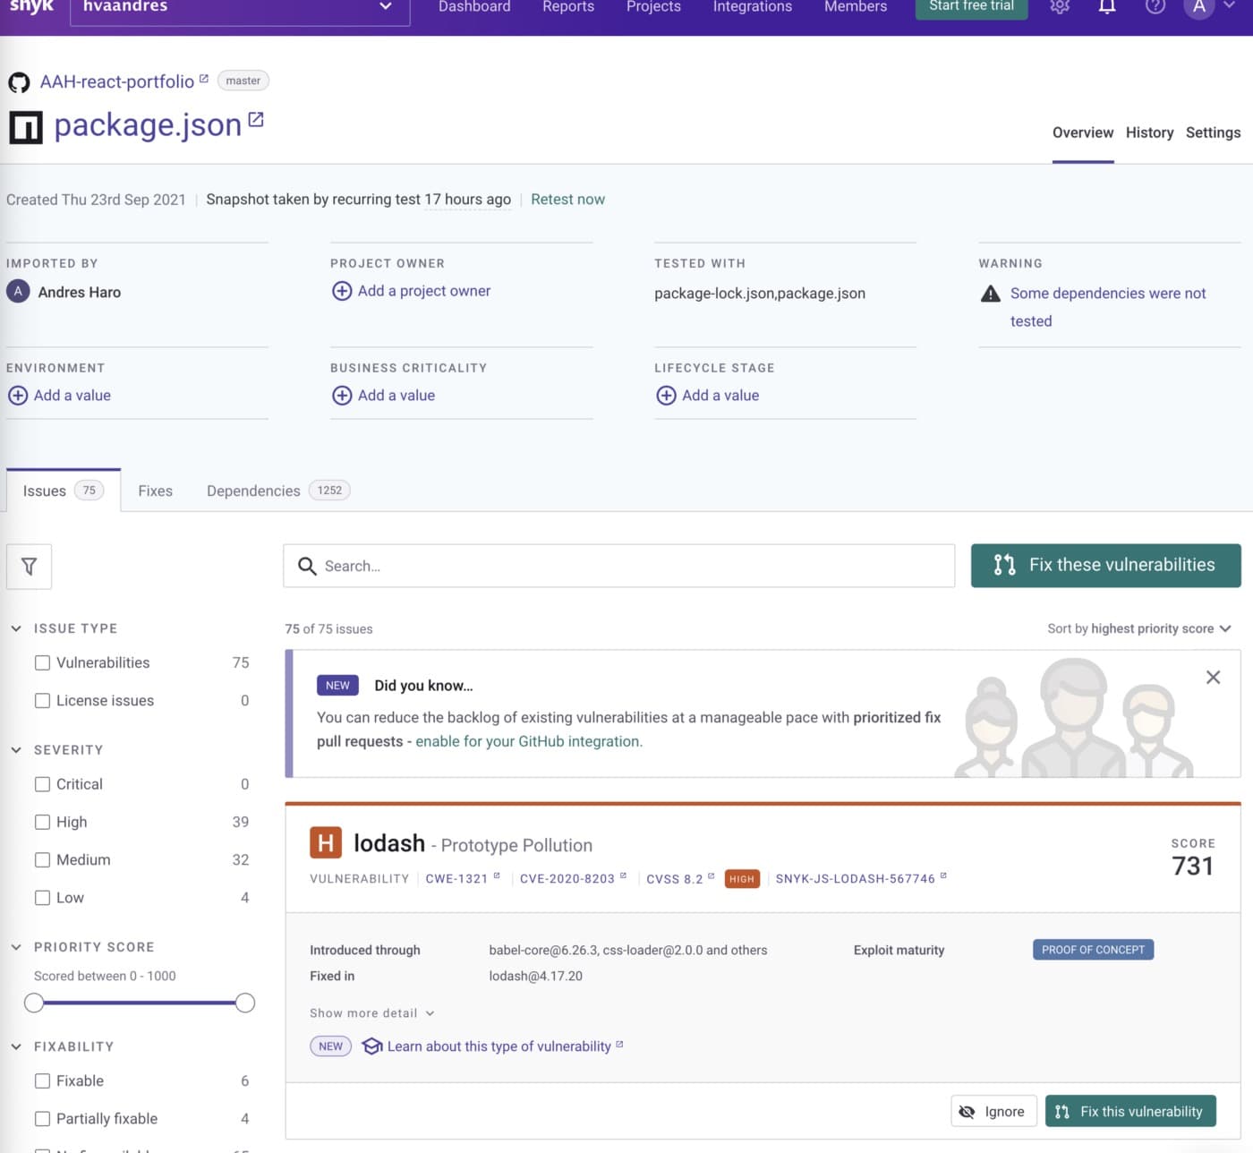Click the plus icon for project owner
The width and height of the screenshot is (1253, 1153).
click(342, 291)
